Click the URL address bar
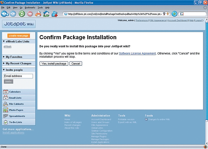The image size is (208, 149). 115,14
